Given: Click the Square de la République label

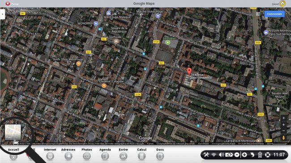Looking at the screenshot, I should click(119, 29).
